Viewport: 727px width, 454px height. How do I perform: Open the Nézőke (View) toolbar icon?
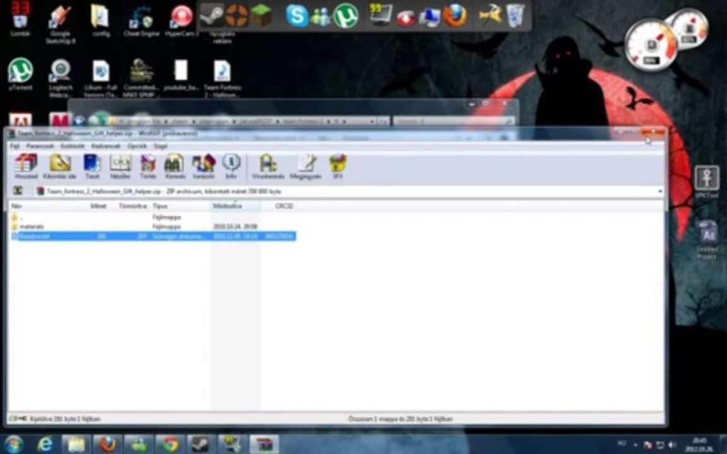[x=120, y=166]
